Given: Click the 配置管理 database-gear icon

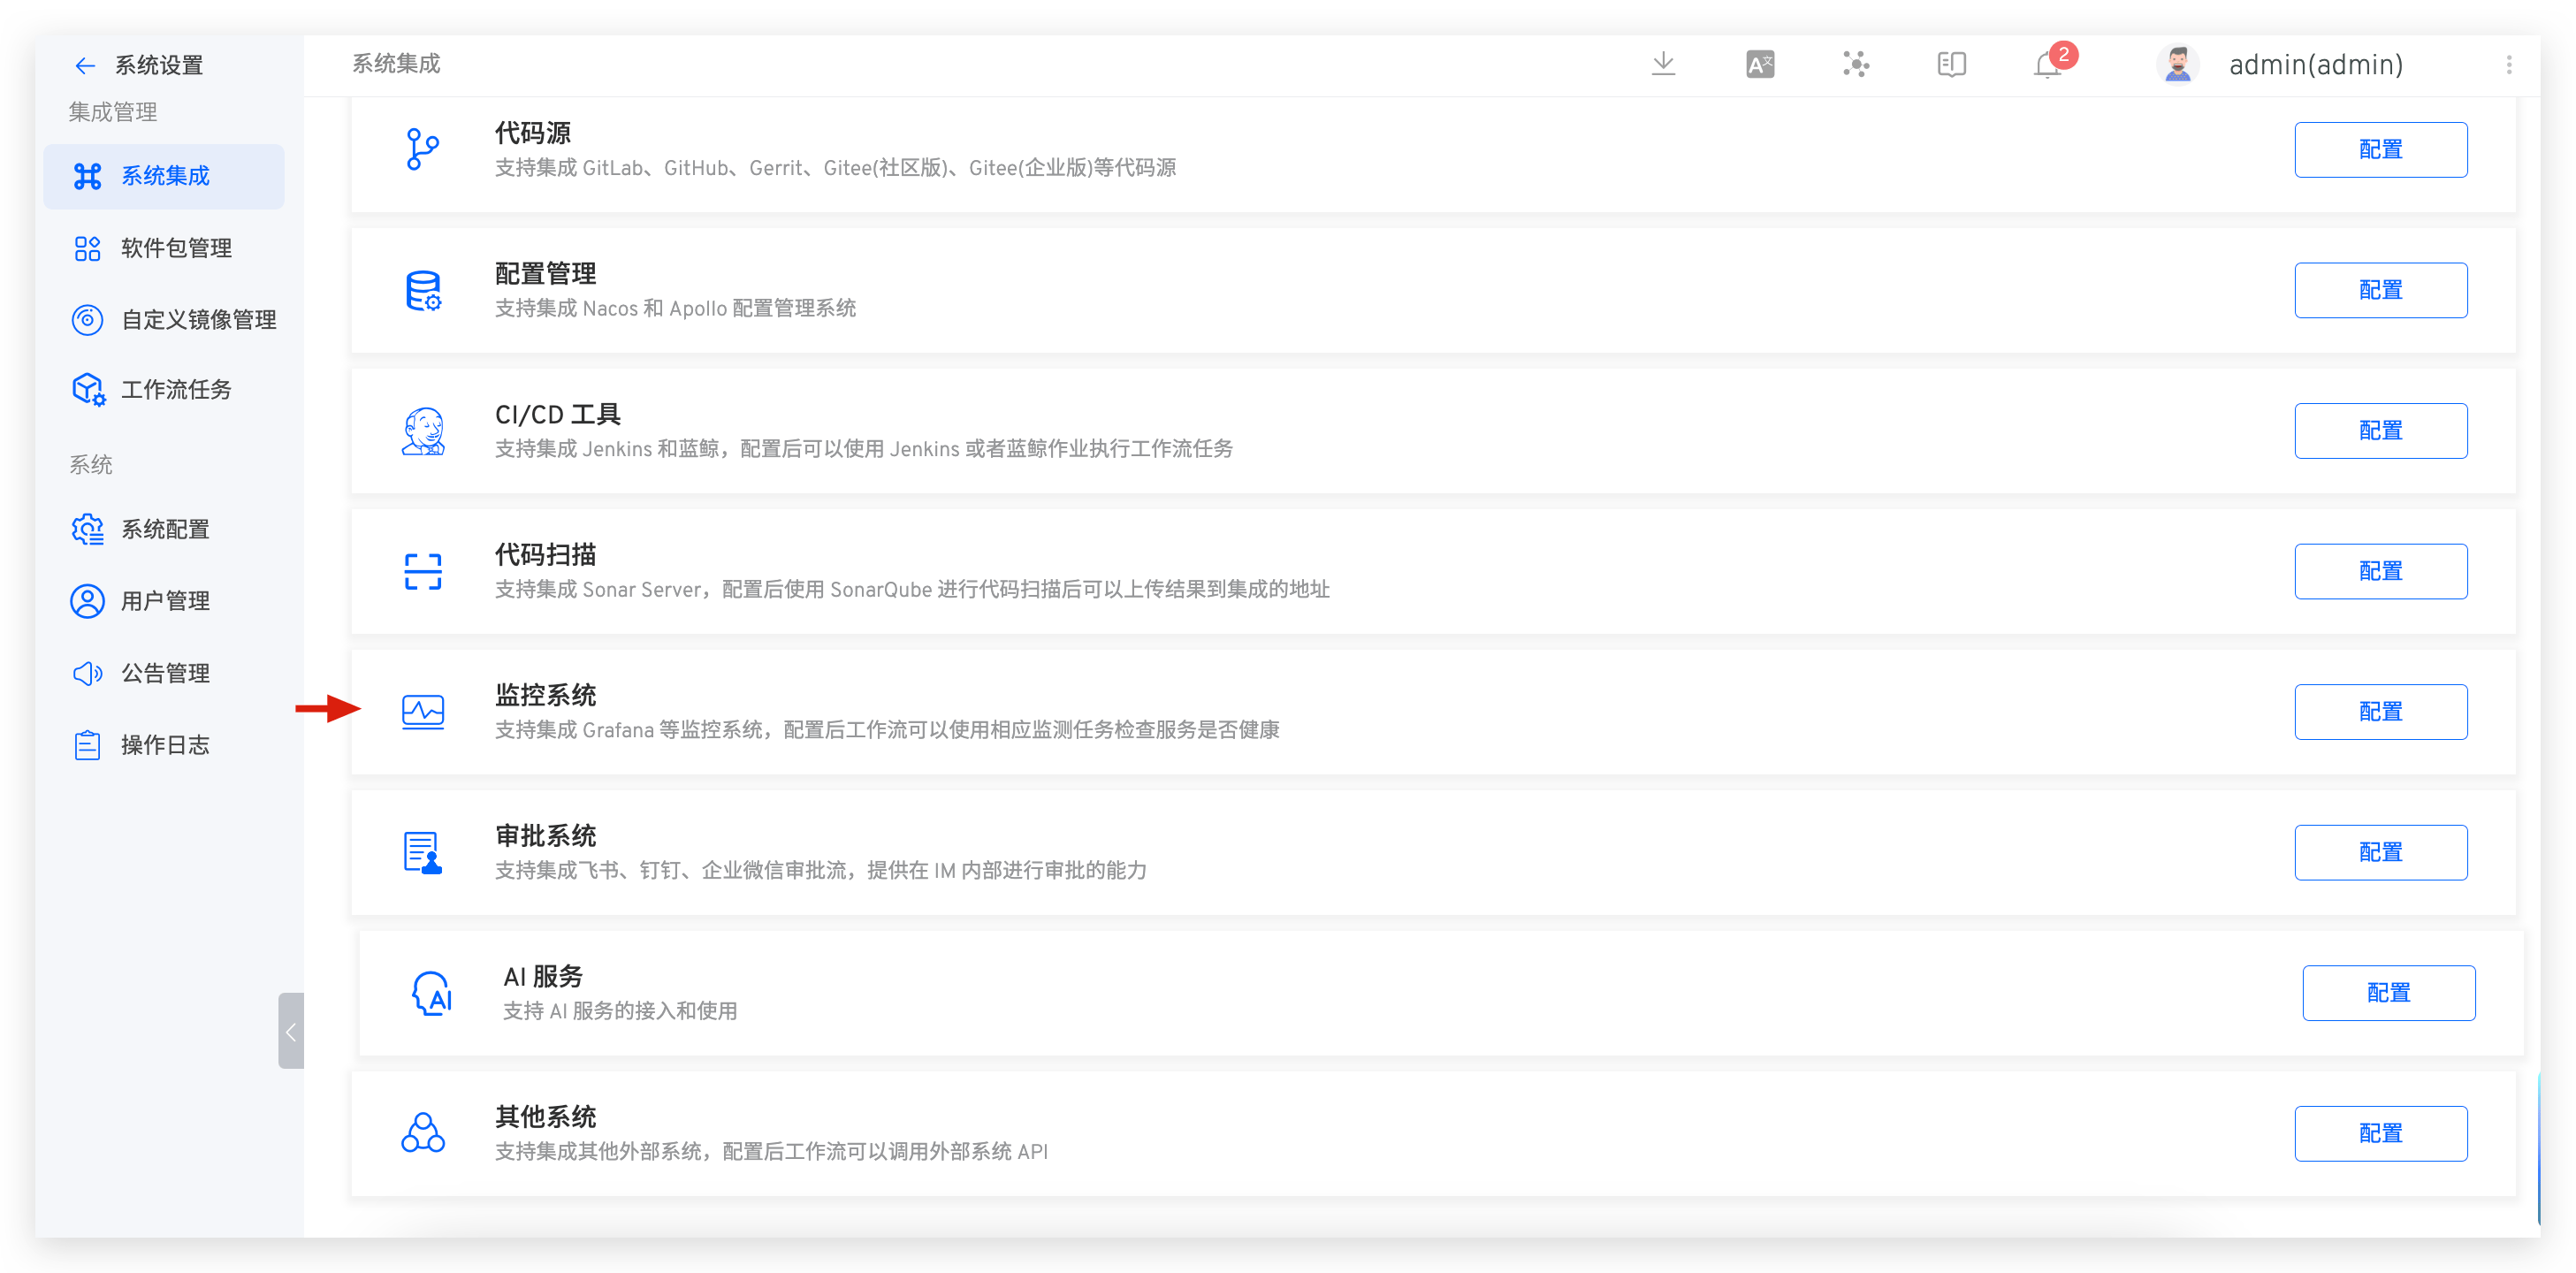Looking at the screenshot, I should coord(423,290).
